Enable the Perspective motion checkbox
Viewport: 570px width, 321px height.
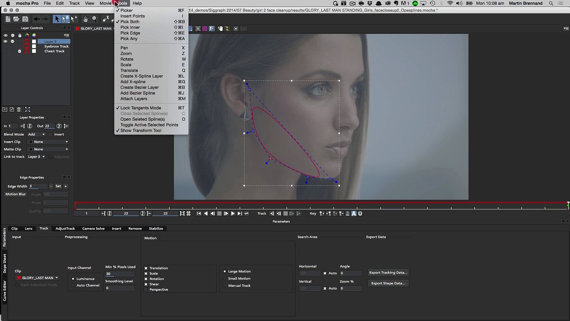tap(146, 289)
